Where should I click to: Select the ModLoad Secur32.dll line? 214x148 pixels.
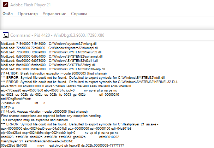tap(51, 52)
